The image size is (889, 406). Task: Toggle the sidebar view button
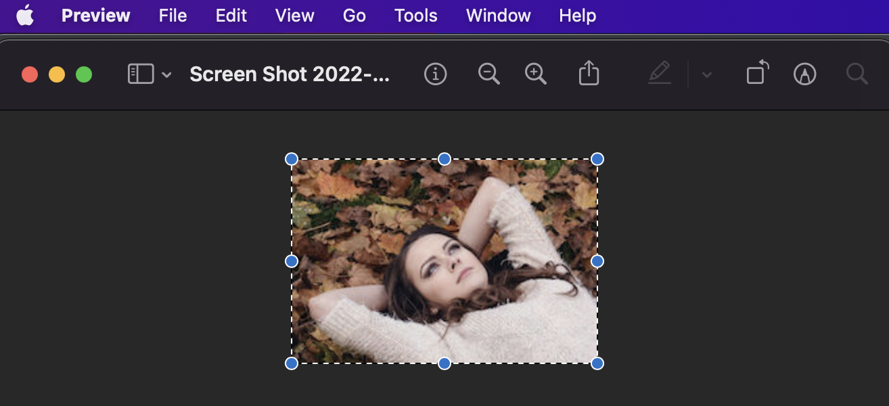[x=141, y=74]
